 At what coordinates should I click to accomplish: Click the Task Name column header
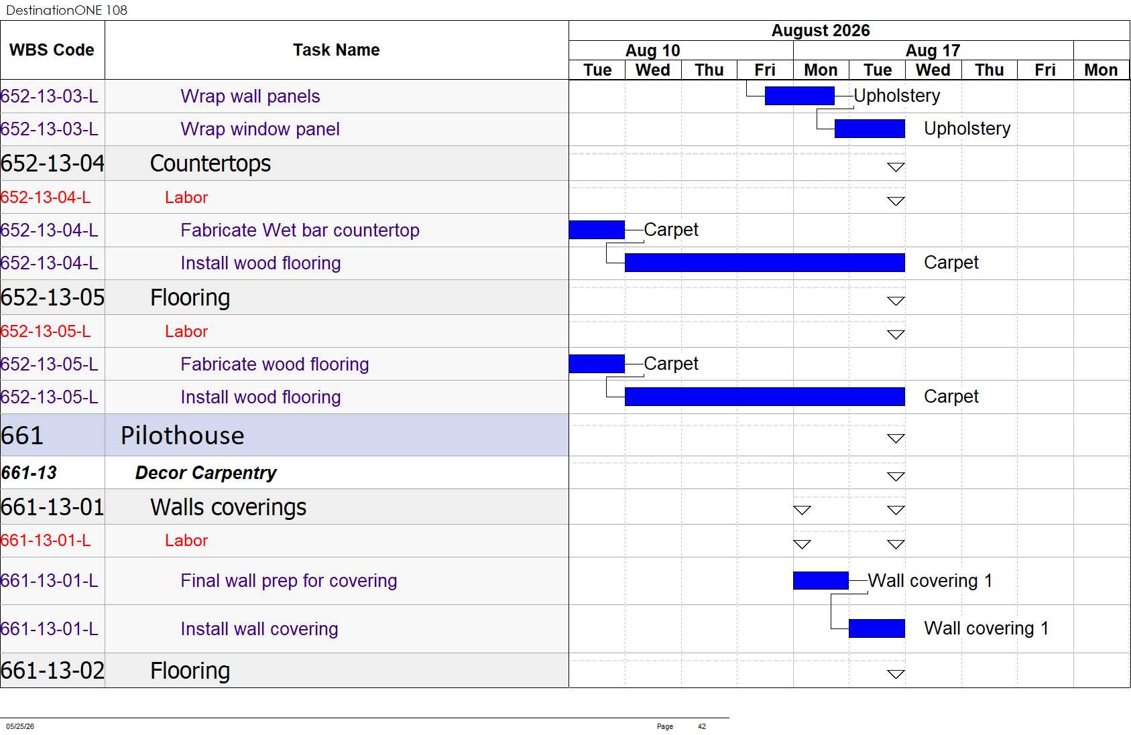point(337,50)
